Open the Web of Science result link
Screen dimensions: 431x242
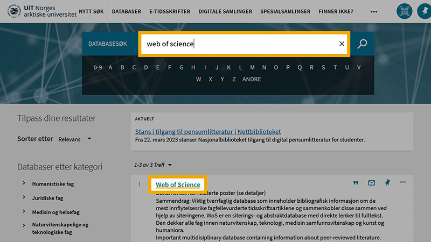pyautogui.click(x=178, y=185)
